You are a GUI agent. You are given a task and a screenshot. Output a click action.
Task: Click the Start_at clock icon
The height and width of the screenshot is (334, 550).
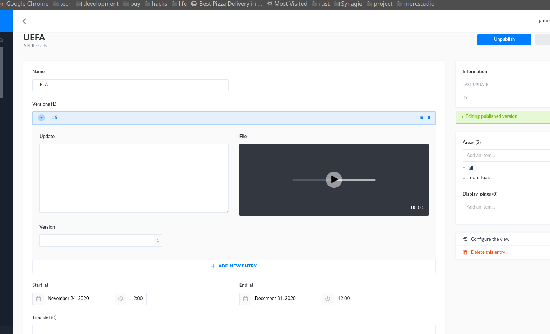click(121, 299)
